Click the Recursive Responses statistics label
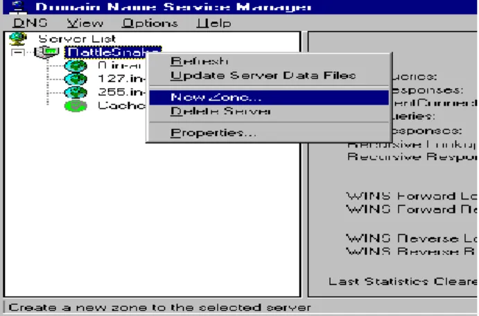Screen dimensions: 479x316 click(x=412, y=157)
